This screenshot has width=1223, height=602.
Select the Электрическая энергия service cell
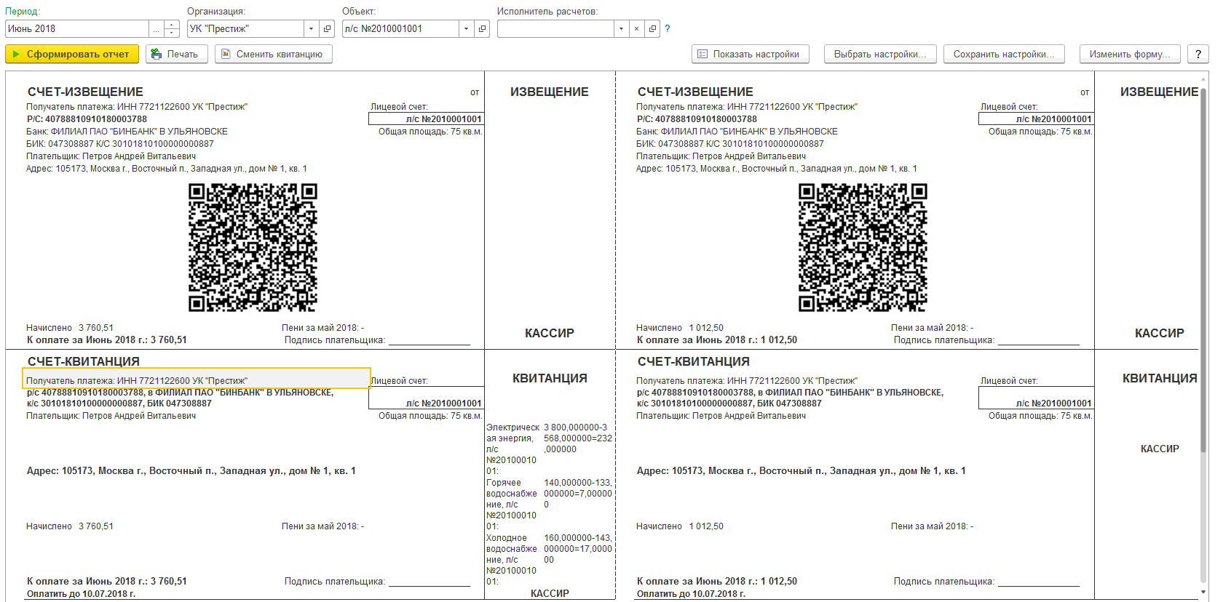[x=513, y=449]
